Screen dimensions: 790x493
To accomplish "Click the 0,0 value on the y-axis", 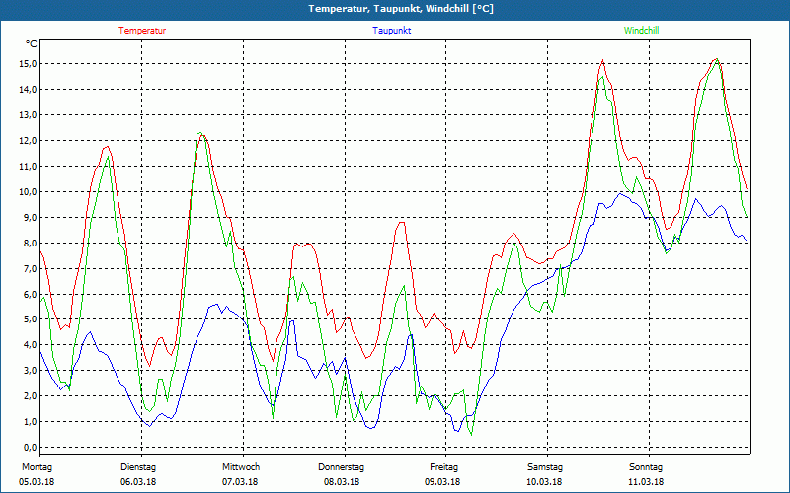I will click(29, 448).
